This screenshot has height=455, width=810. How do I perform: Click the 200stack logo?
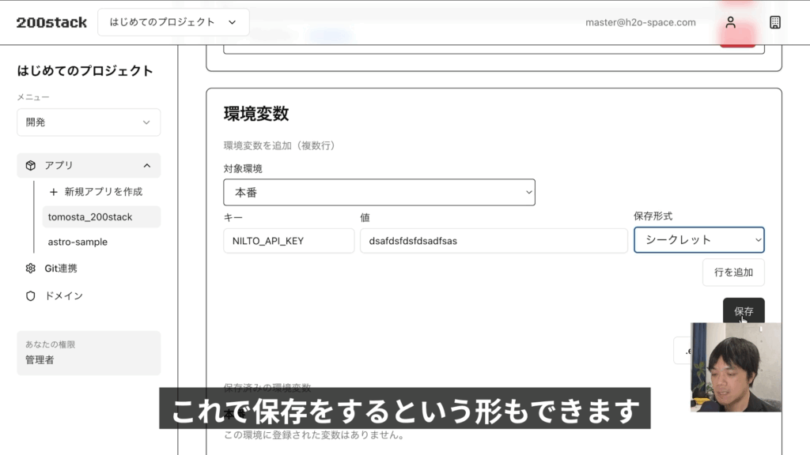(51, 22)
